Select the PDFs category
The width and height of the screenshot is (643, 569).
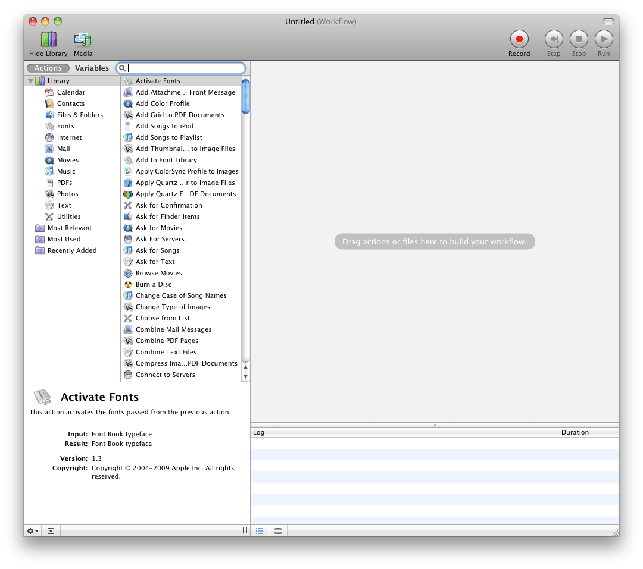click(x=64, y=183)
